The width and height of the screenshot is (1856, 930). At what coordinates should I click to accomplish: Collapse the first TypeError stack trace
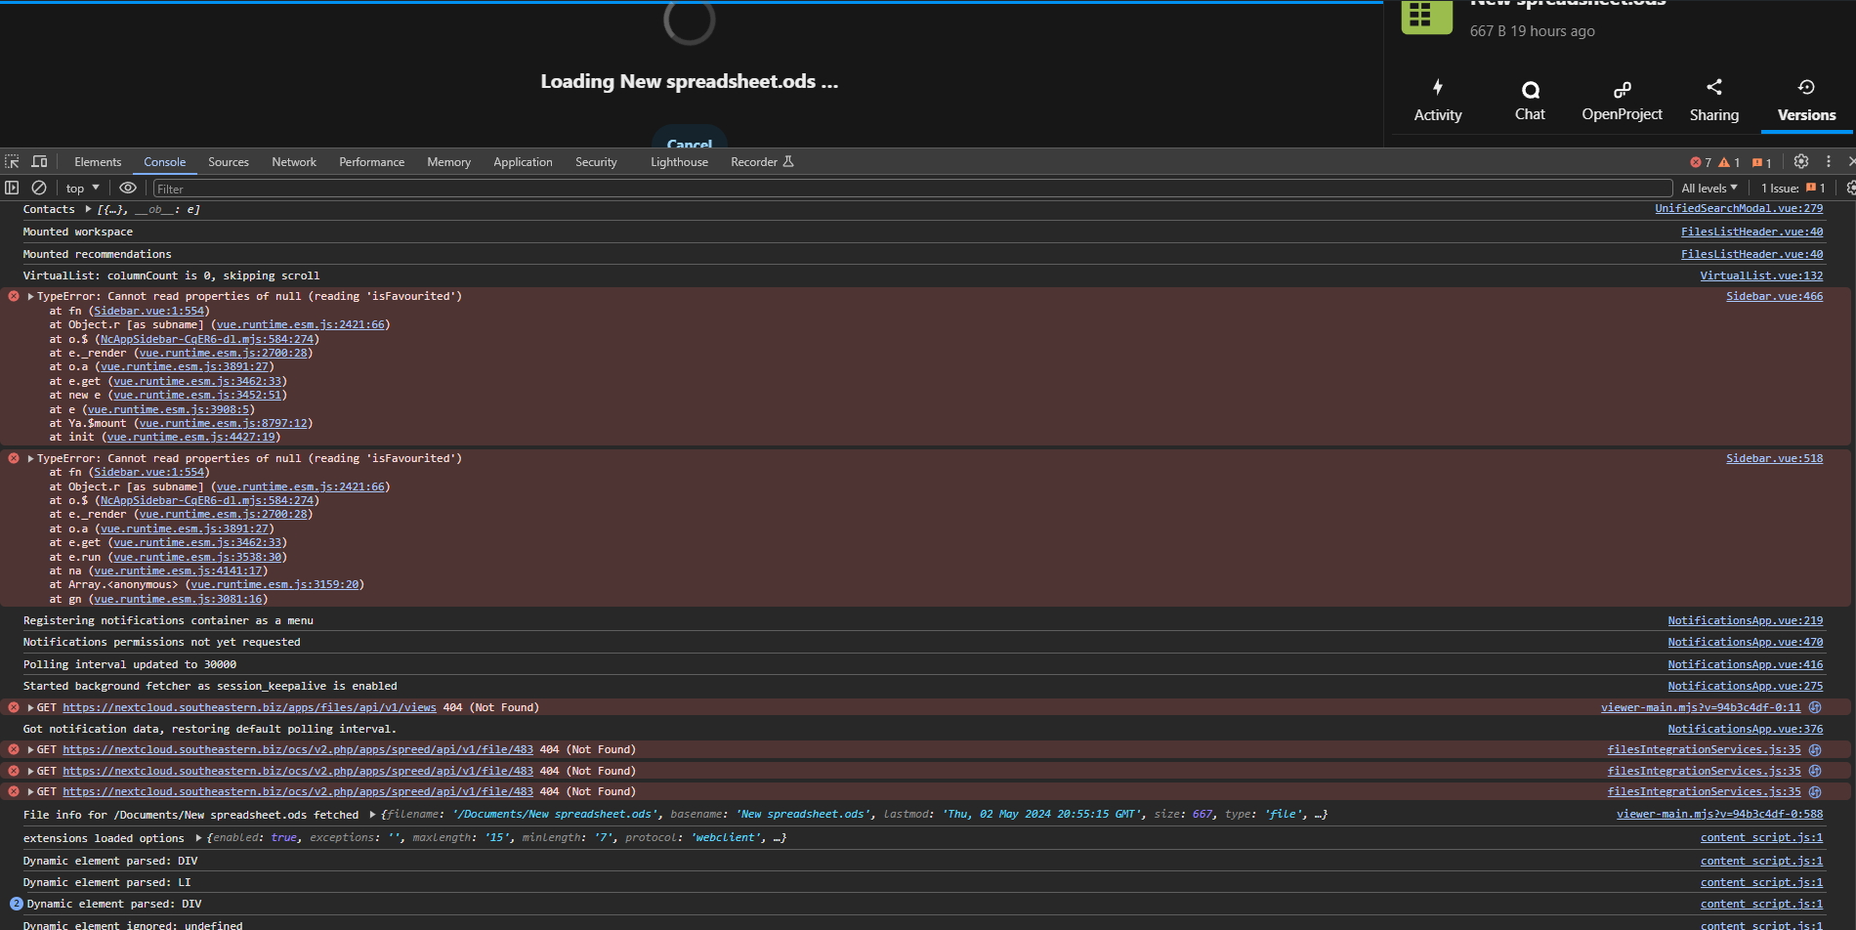[31, 296]
